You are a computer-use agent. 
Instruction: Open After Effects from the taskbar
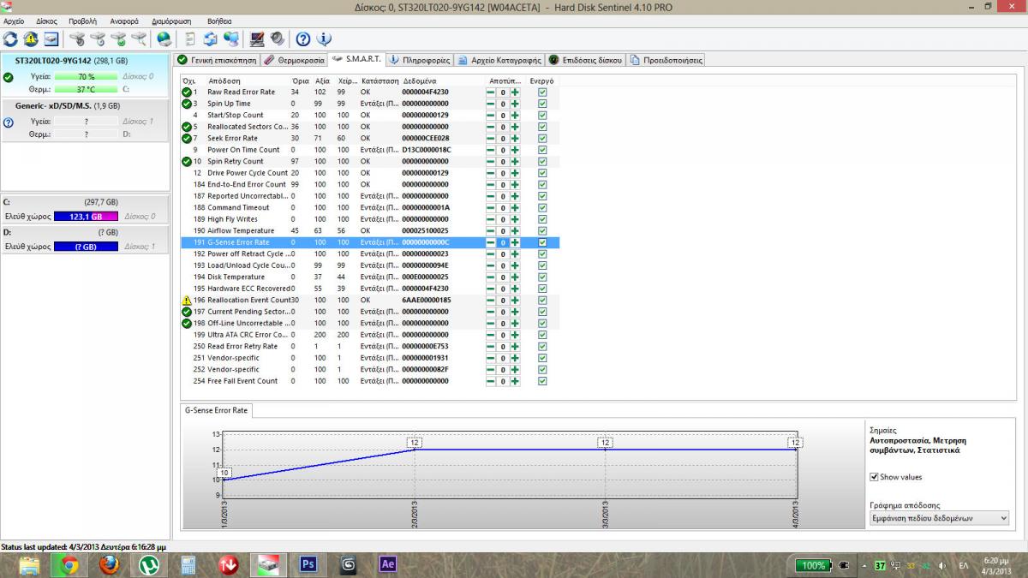(387, 564)
